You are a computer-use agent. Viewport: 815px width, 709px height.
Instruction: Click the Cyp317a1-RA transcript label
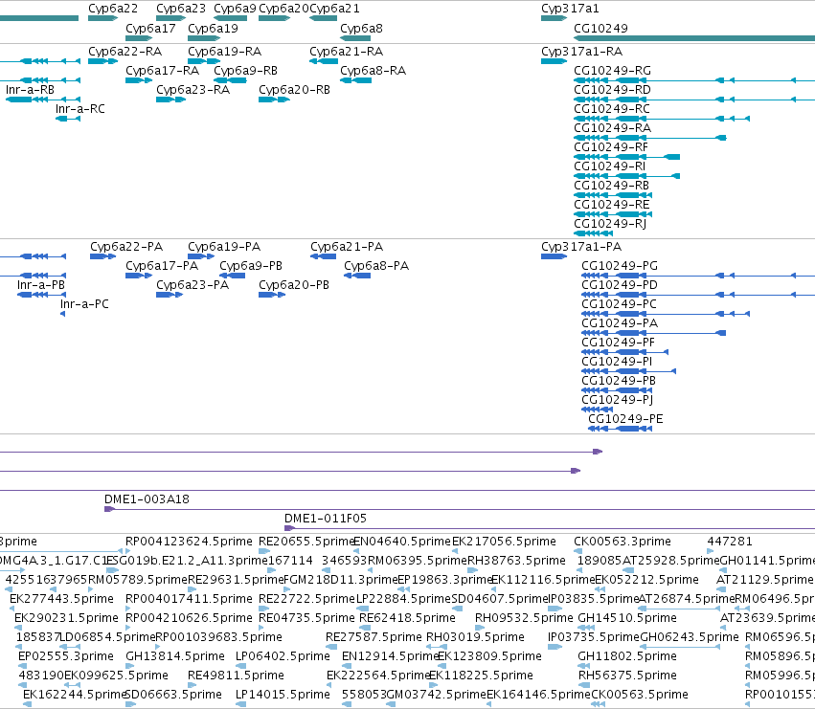coord(581,51)
